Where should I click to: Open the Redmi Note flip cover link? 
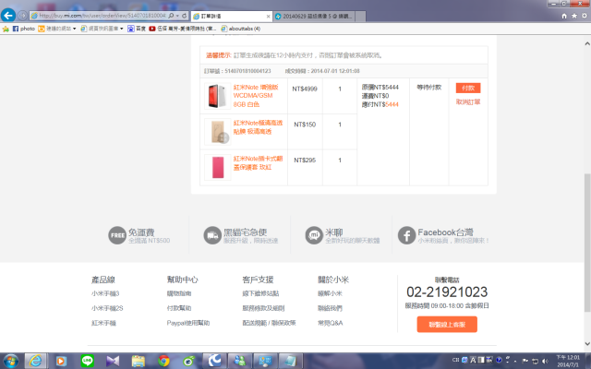258,163
